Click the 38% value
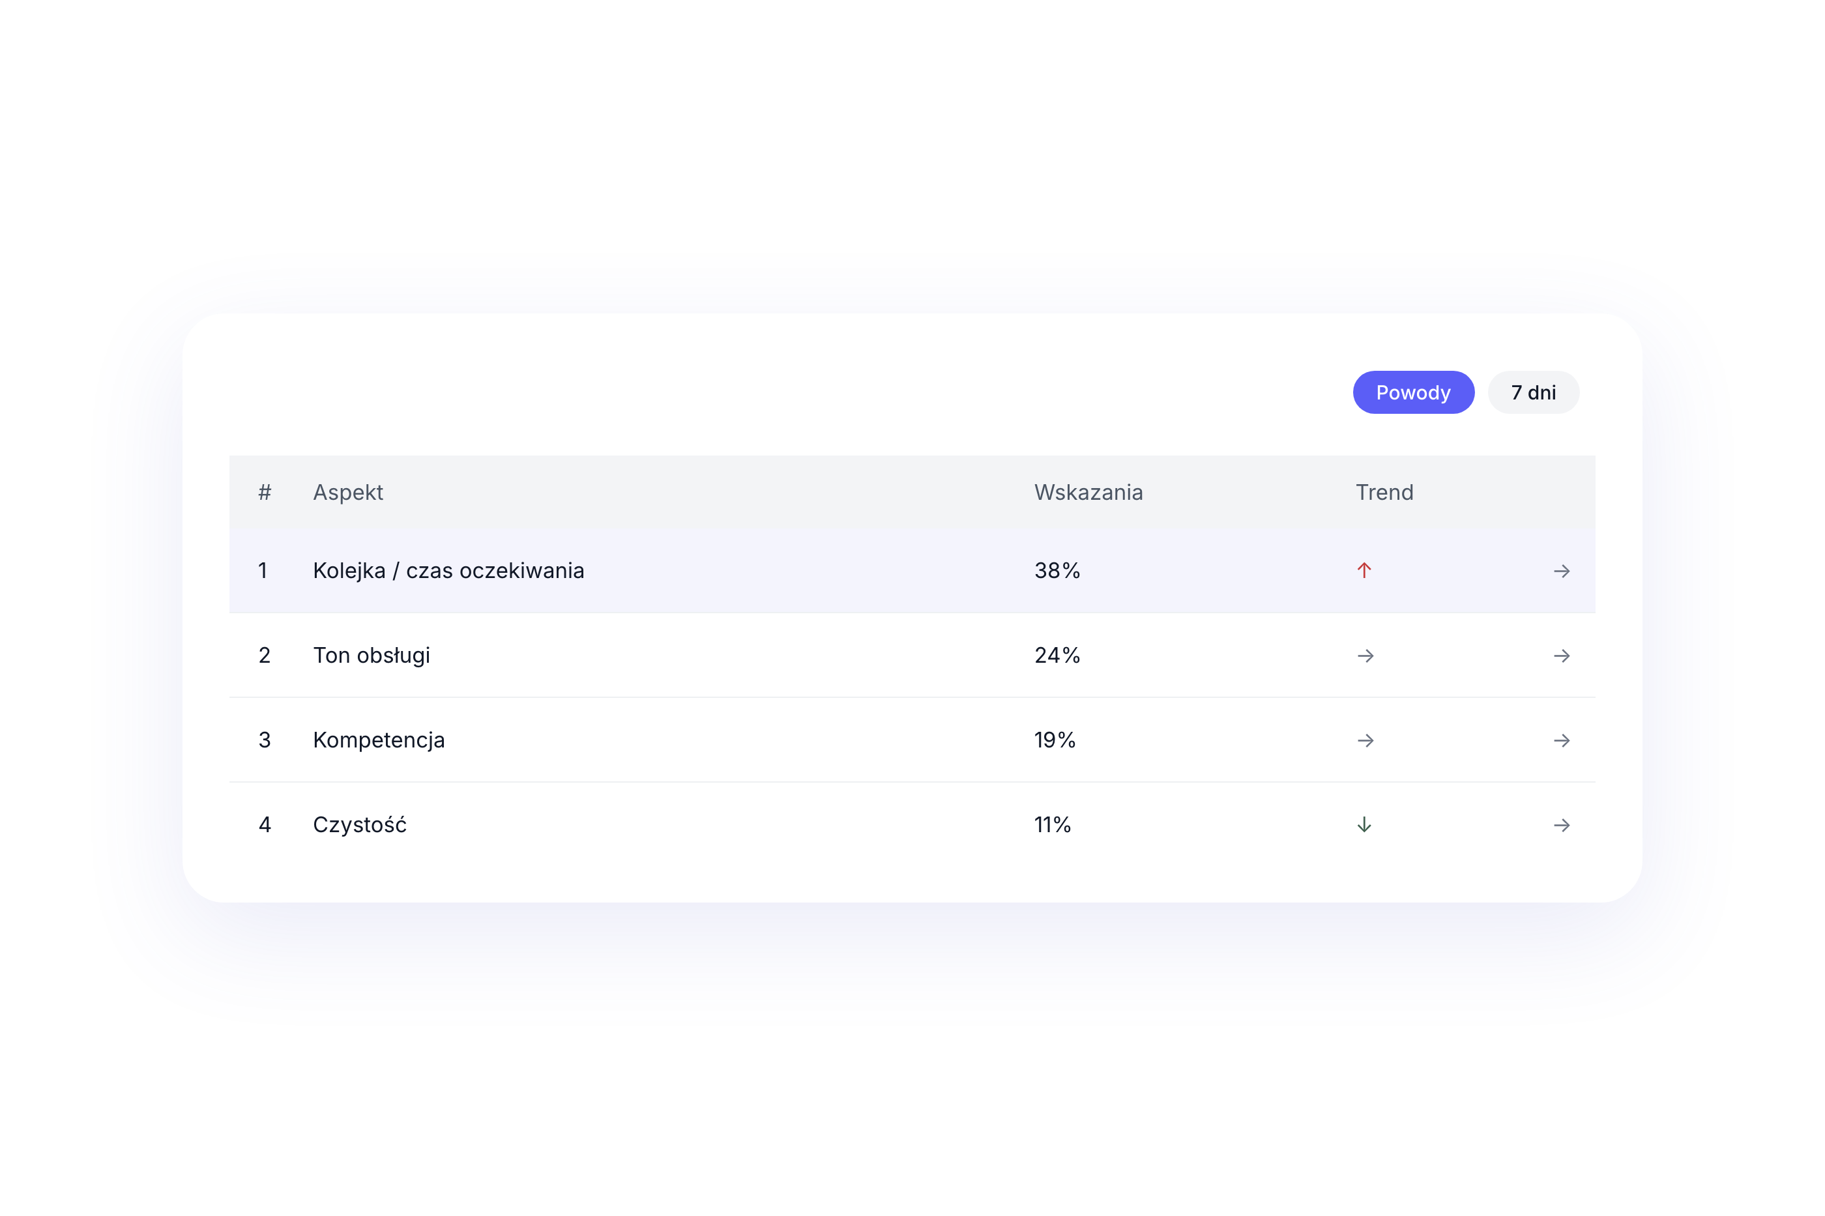This screenshot has width=1825, height=1216. pyautogui.click(x=1057, y=571)
